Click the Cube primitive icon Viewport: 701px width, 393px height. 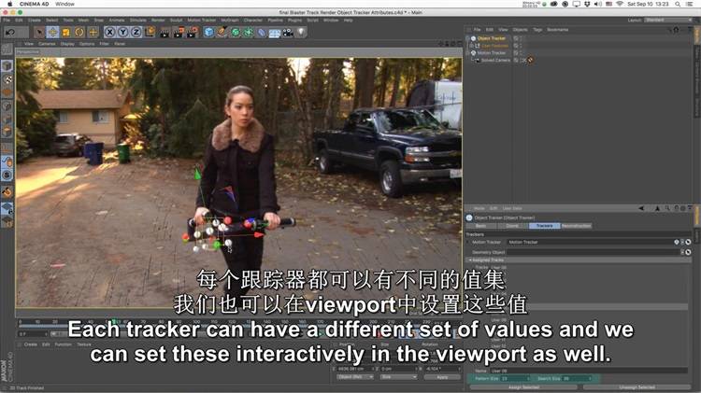208,32
